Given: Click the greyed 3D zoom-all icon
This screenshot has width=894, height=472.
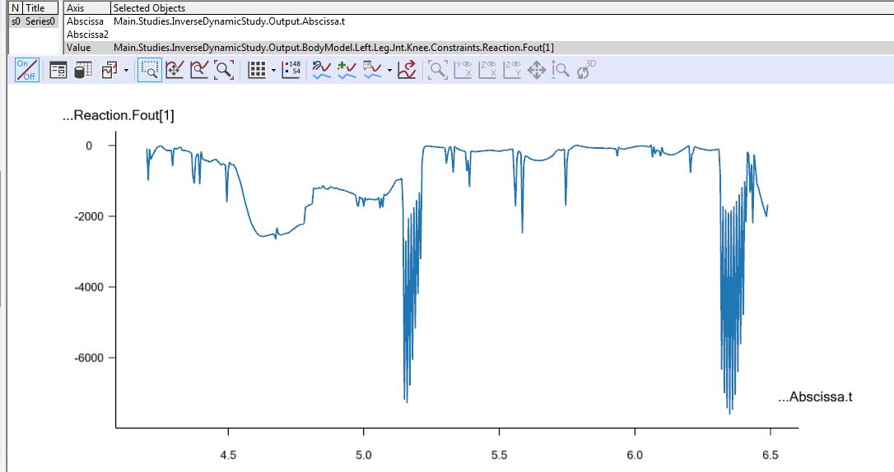Looking at the screenshot, I should pyautogui.click(x=437, y=70).
